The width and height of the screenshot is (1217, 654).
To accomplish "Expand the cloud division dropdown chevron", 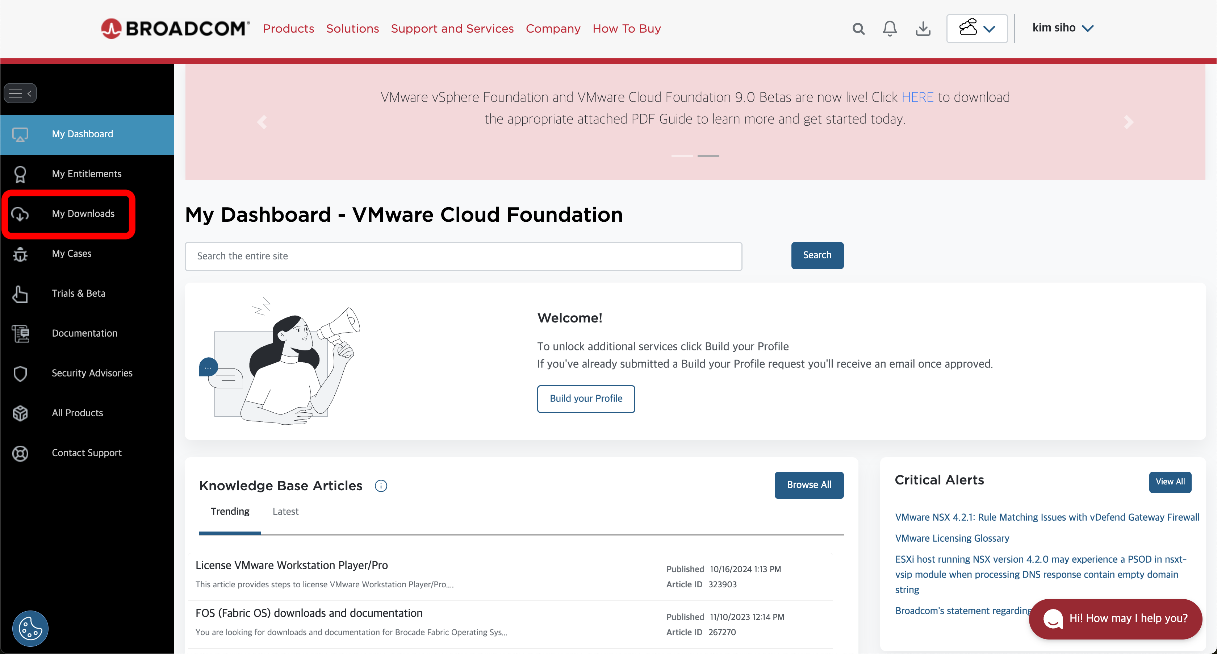I will tap(989, 29).
